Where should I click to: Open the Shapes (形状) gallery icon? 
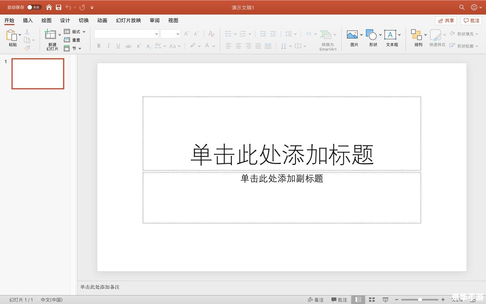[371, 35]
